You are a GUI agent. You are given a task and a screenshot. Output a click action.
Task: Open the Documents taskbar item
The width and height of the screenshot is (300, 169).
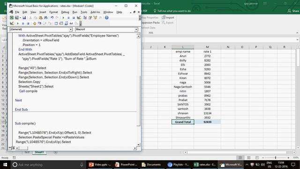tap(151, 165)
